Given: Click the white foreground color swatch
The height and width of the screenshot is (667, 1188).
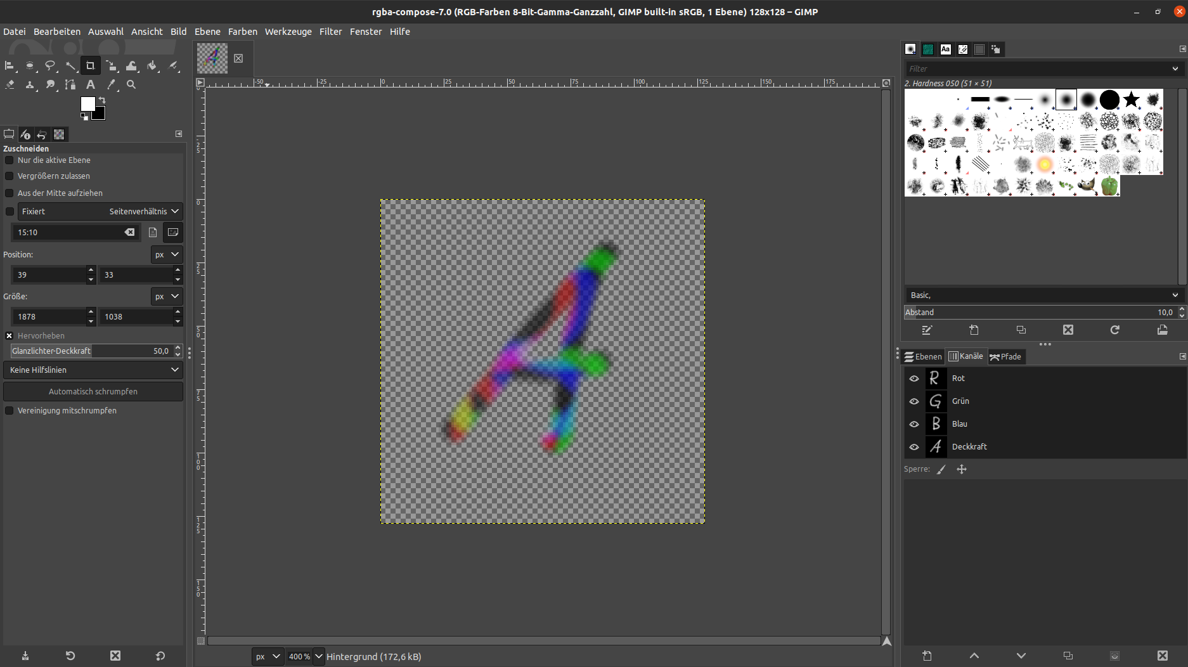Looking at the screenshot, I should [87, 103].
